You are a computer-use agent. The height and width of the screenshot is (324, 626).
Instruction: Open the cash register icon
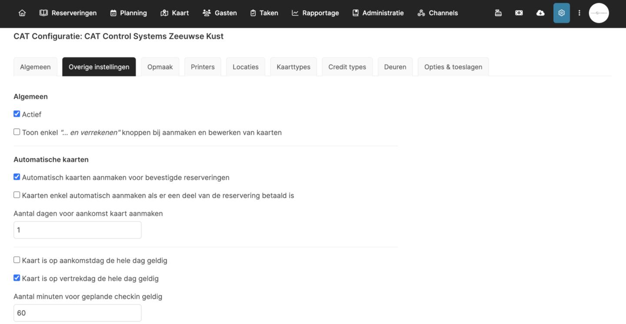498,13
